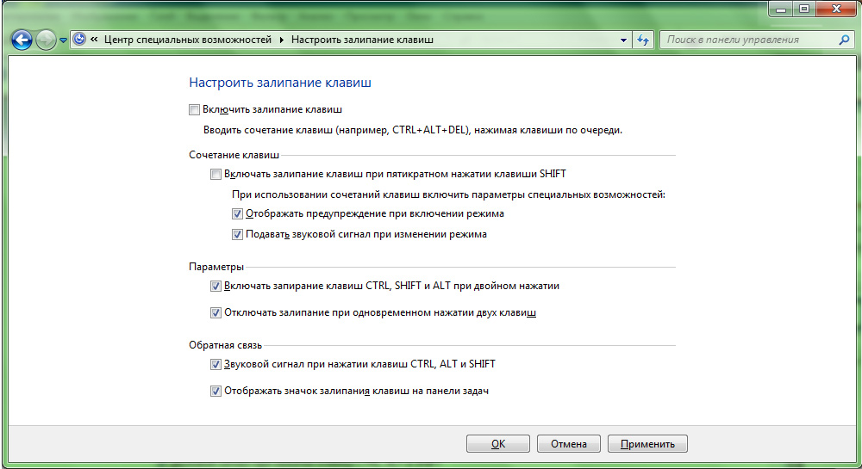Click the magnifier icon in search box
The image size is (862, 469).
point(845,40)
